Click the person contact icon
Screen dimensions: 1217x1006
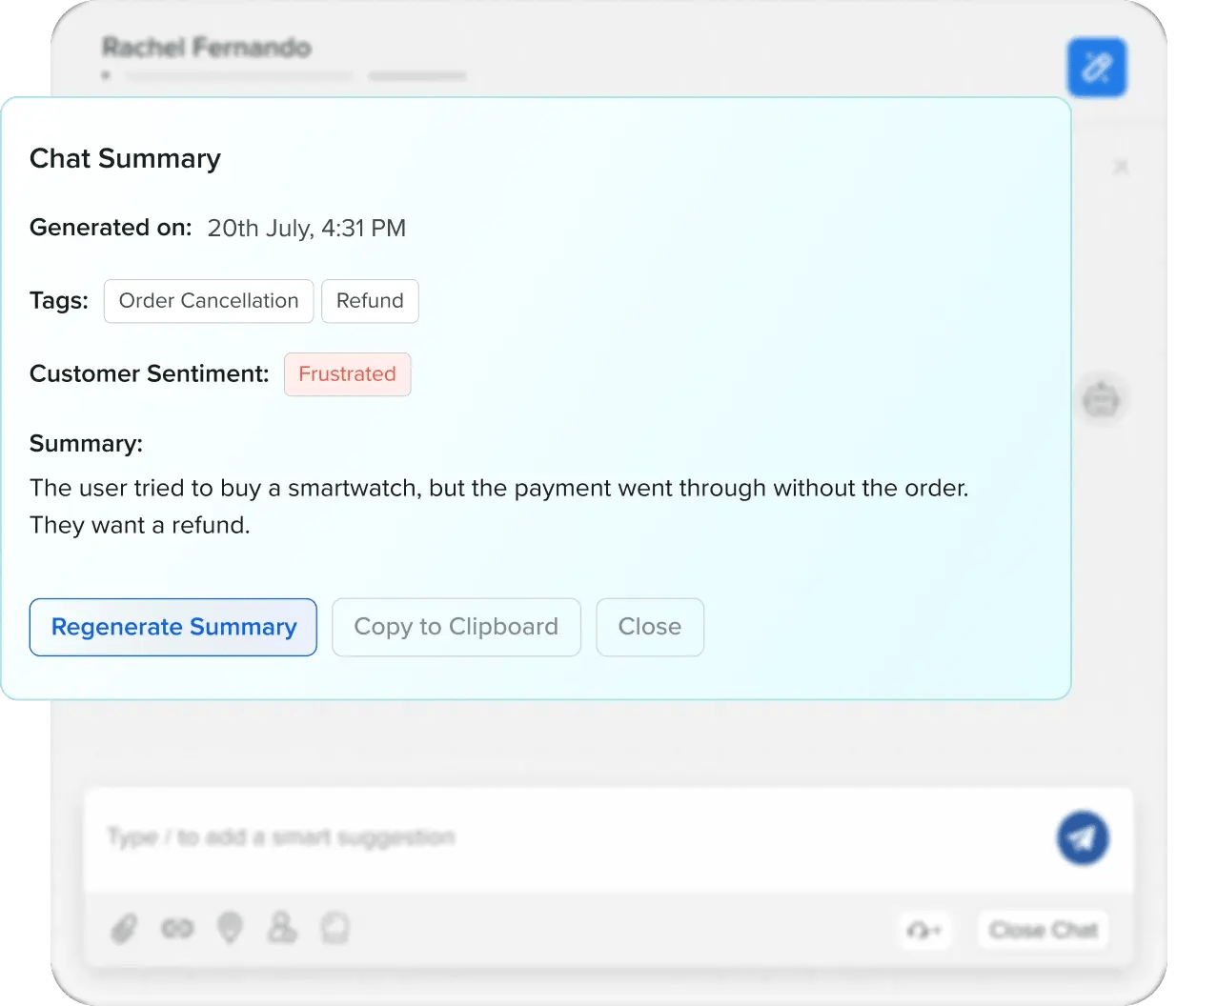pos(282,928)
